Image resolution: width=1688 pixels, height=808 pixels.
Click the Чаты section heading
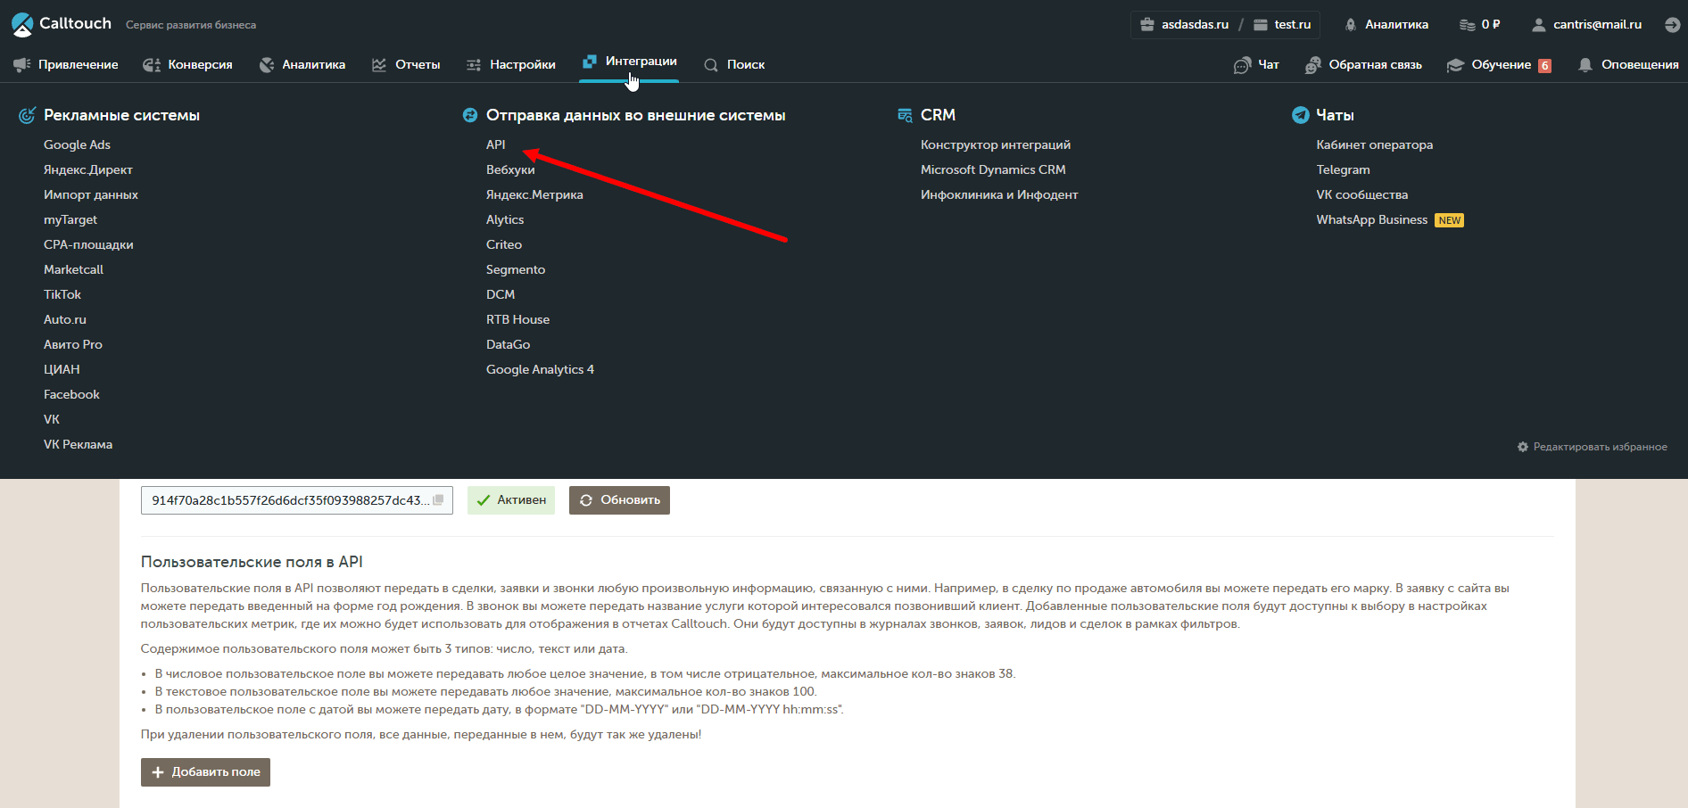point(1335,115)
